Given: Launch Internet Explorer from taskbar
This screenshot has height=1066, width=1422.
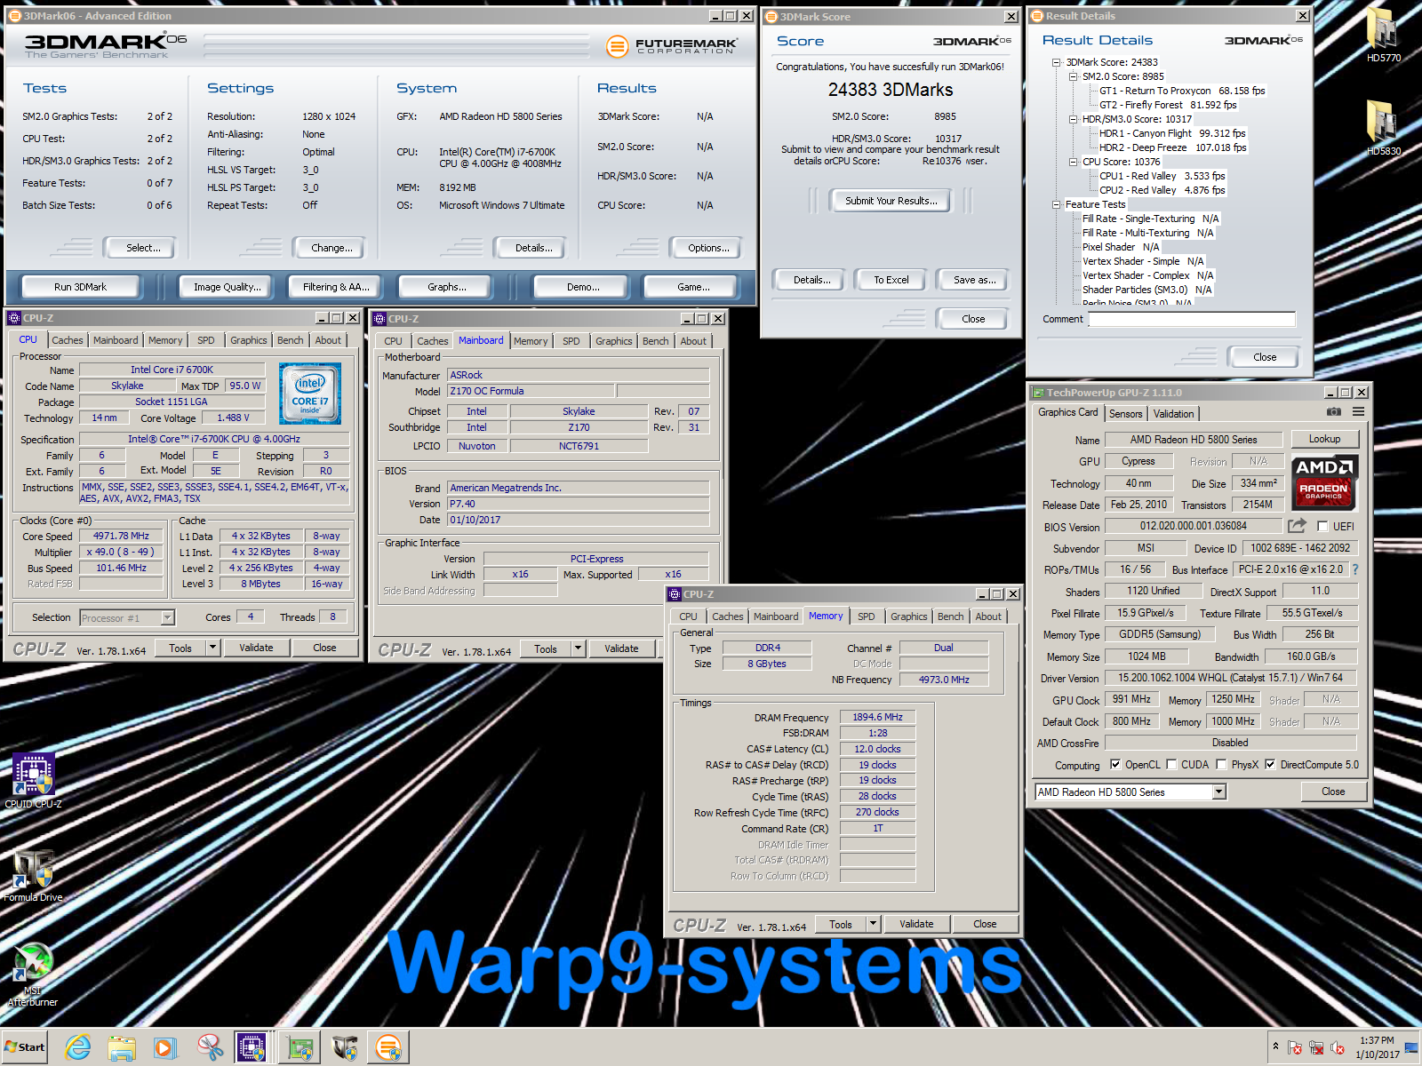Looking at the screenshot, I should tap(78, 1047).
